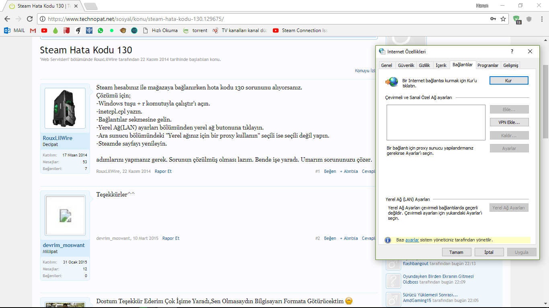Cancel the dialog with İptal

pos(489,252)
